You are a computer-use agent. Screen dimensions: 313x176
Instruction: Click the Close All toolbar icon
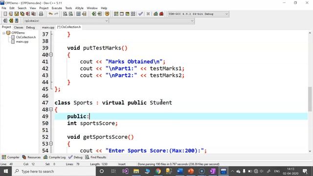point(34,14)
